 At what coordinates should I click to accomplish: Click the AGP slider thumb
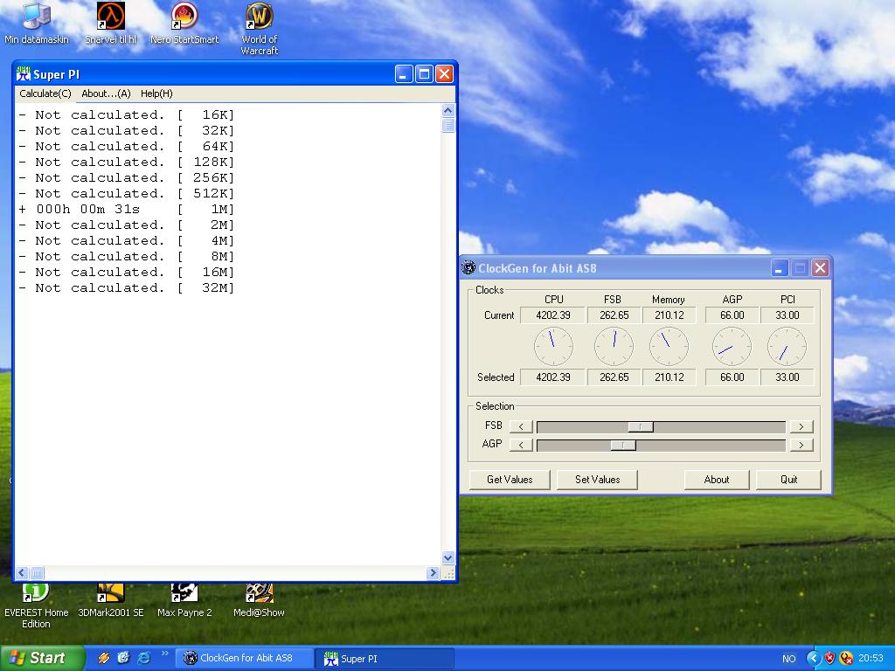tap(623, 445)
